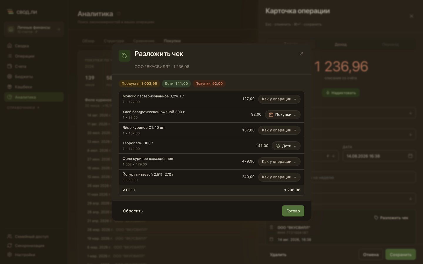Click the subtitle ООО "ВКУСВИЛЛ" · 1 236,96

tap(162, 67)
